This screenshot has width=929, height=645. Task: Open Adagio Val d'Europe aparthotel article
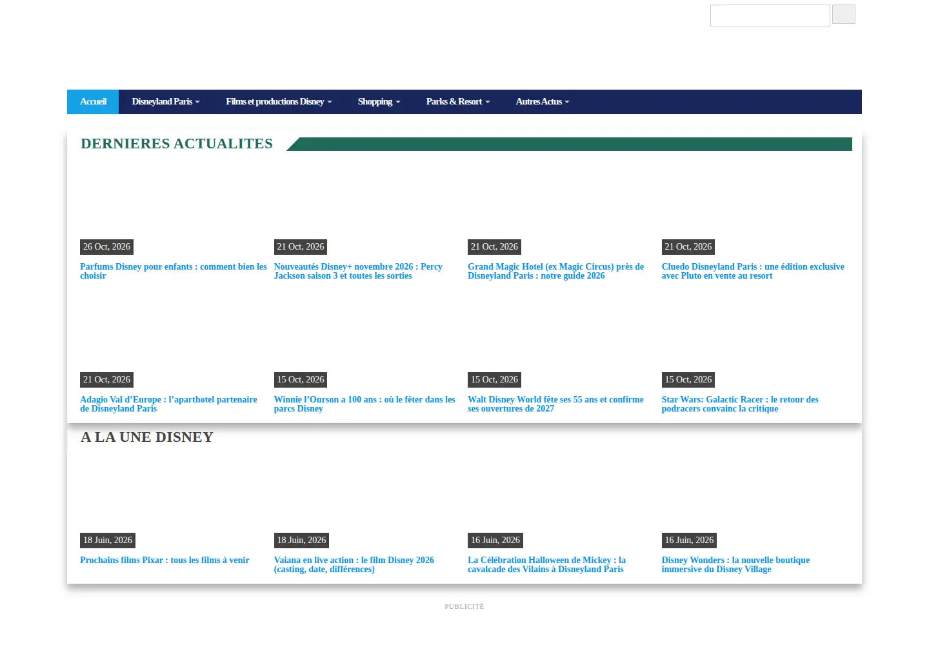pos(168,404)
